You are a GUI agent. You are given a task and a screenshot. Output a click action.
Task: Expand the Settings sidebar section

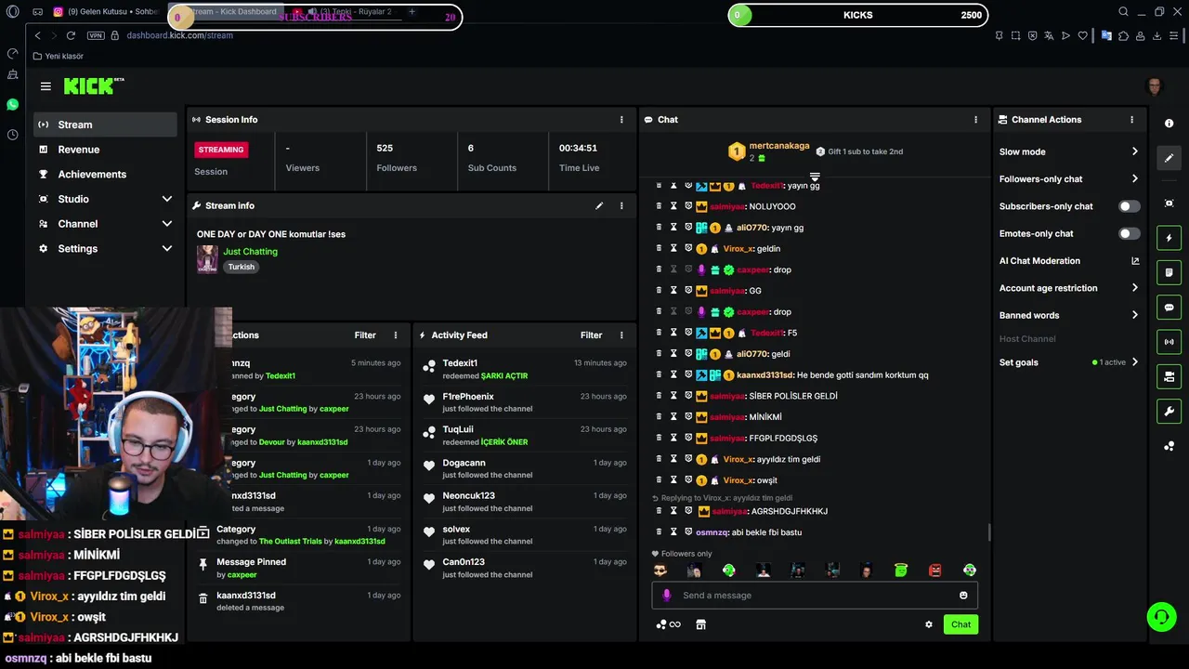click(x=105, y=249)
